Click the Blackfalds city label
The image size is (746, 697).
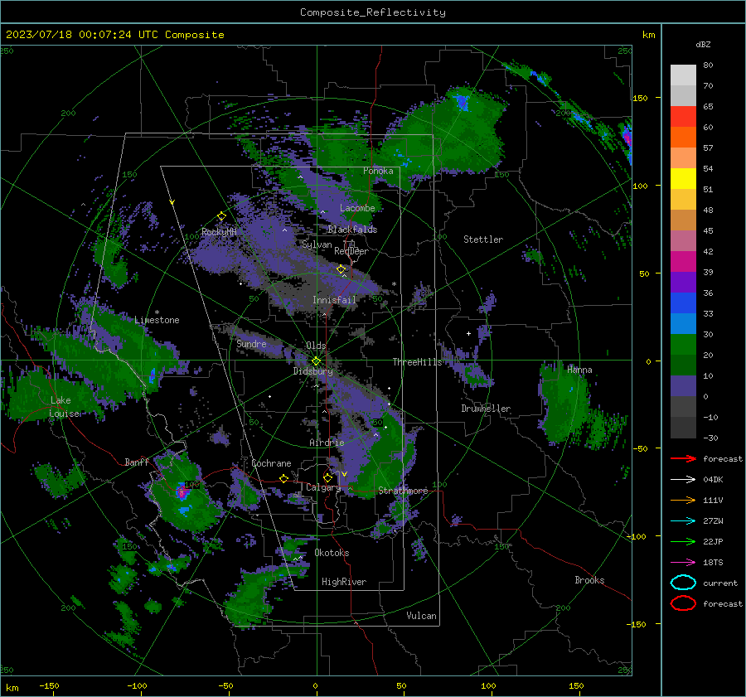[352, 230]
